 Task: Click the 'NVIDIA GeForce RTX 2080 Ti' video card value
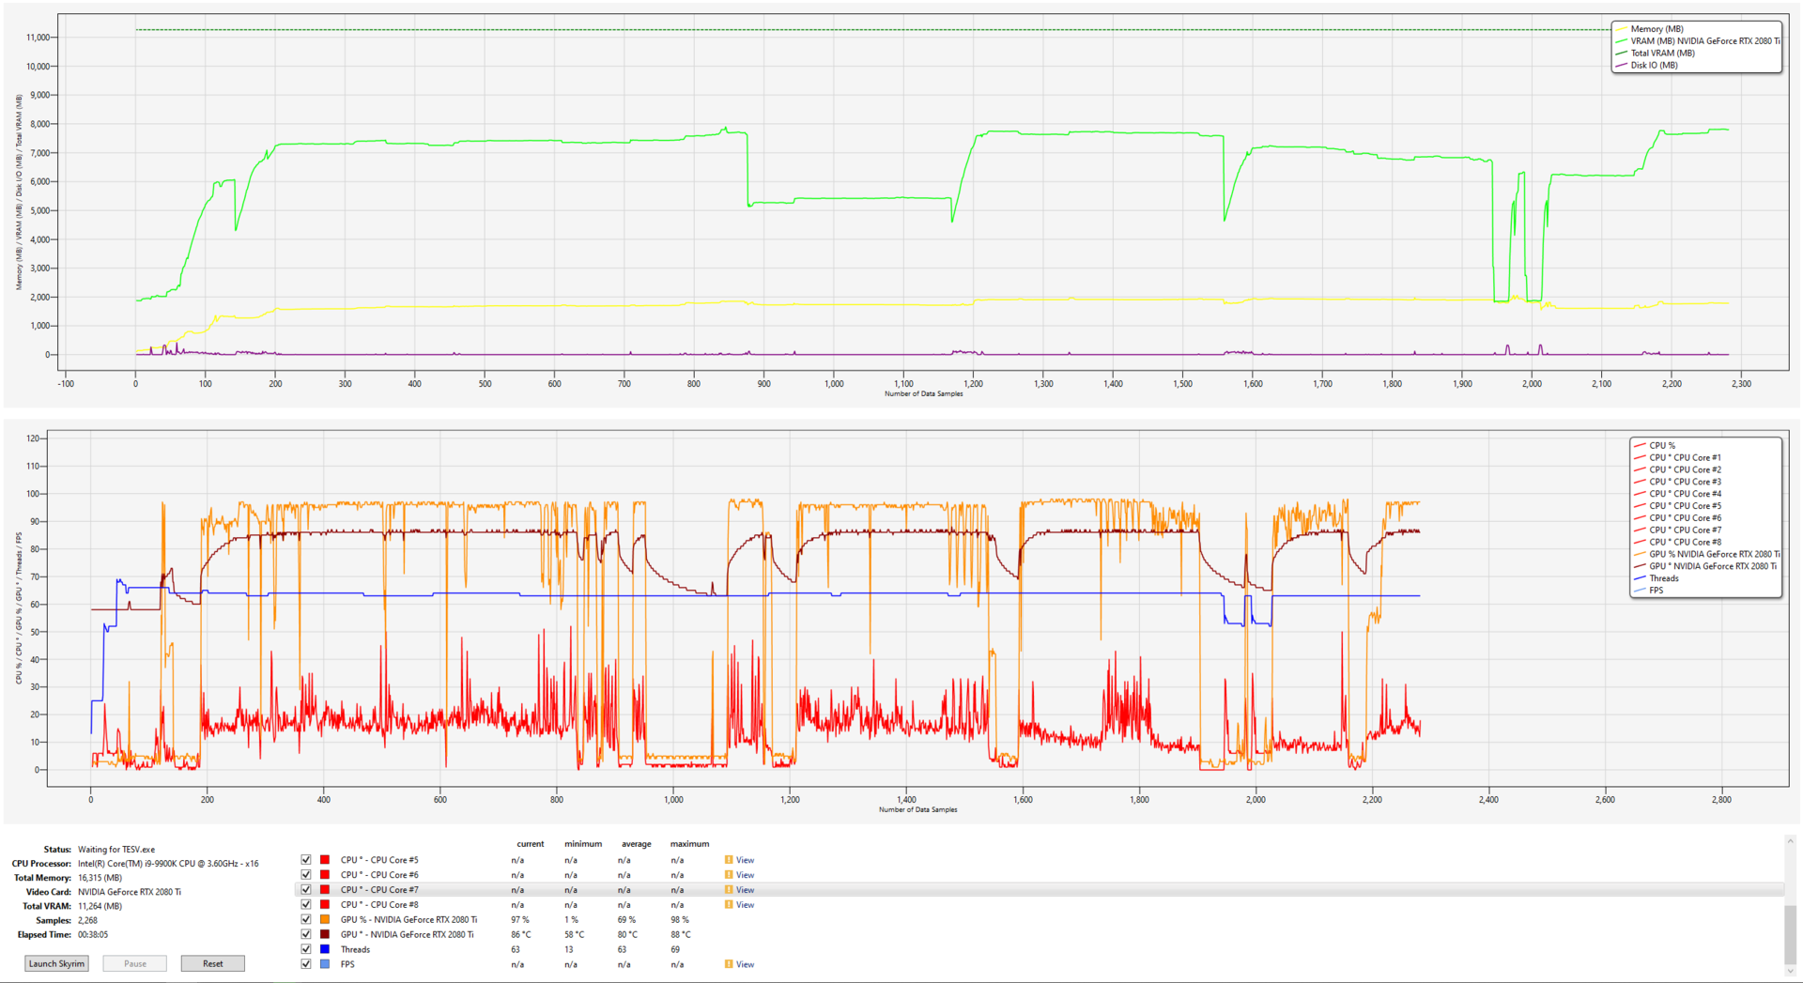coord(130,892)
